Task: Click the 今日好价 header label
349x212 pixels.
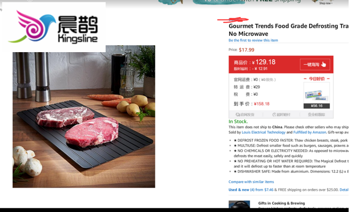Action: 316,79
